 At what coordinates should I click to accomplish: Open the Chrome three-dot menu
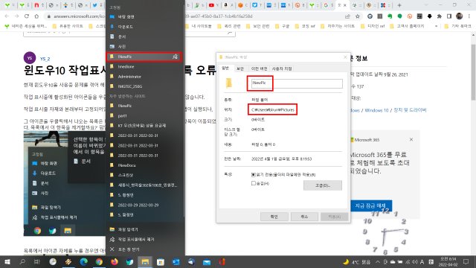pos(469,16)
